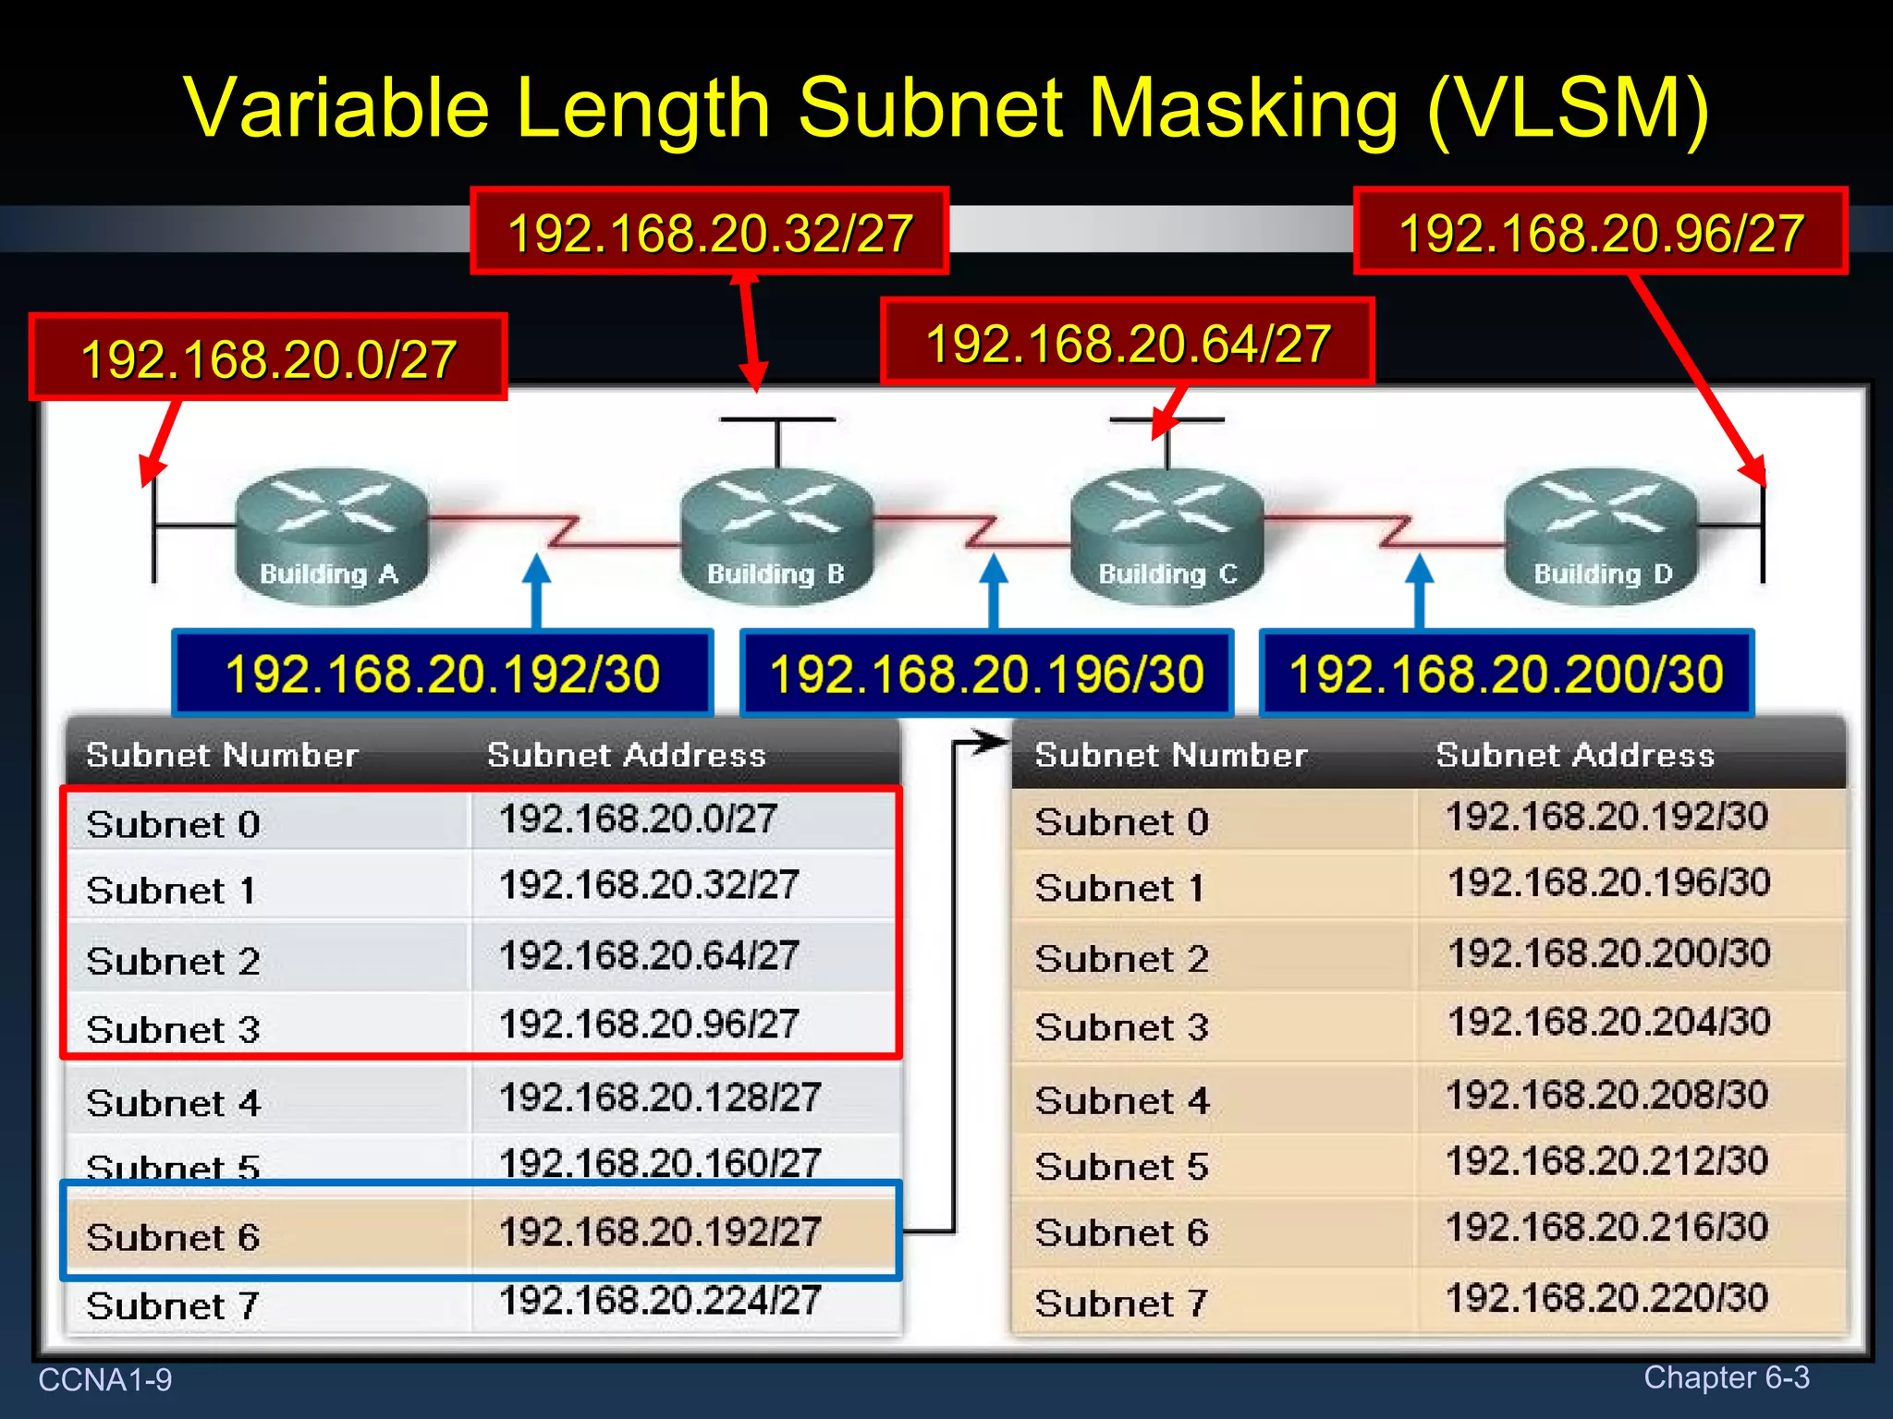Select Subnet 0 row label in right table
1893x1419 pixels.
point(1122,822)
